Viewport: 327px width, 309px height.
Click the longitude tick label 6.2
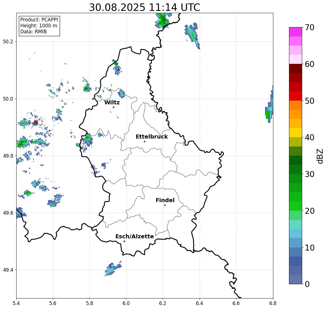tap(163, 303)
